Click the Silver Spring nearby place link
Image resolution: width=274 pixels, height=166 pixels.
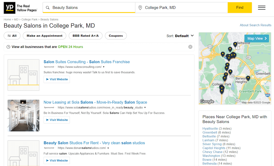click(x=212, y=144)
